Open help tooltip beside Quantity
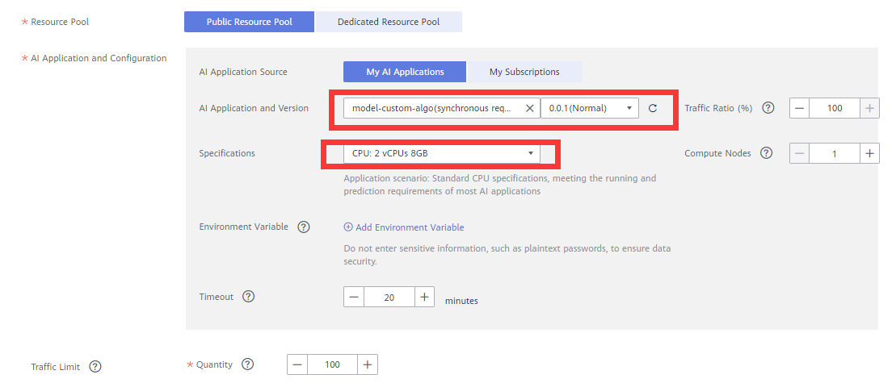 coord(248,364)
